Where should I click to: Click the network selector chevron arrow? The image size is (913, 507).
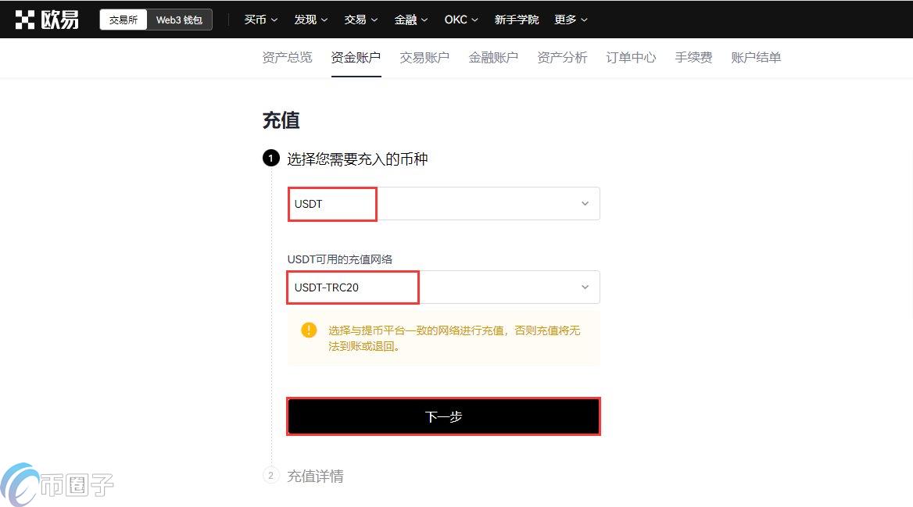[x=585, y=287]
